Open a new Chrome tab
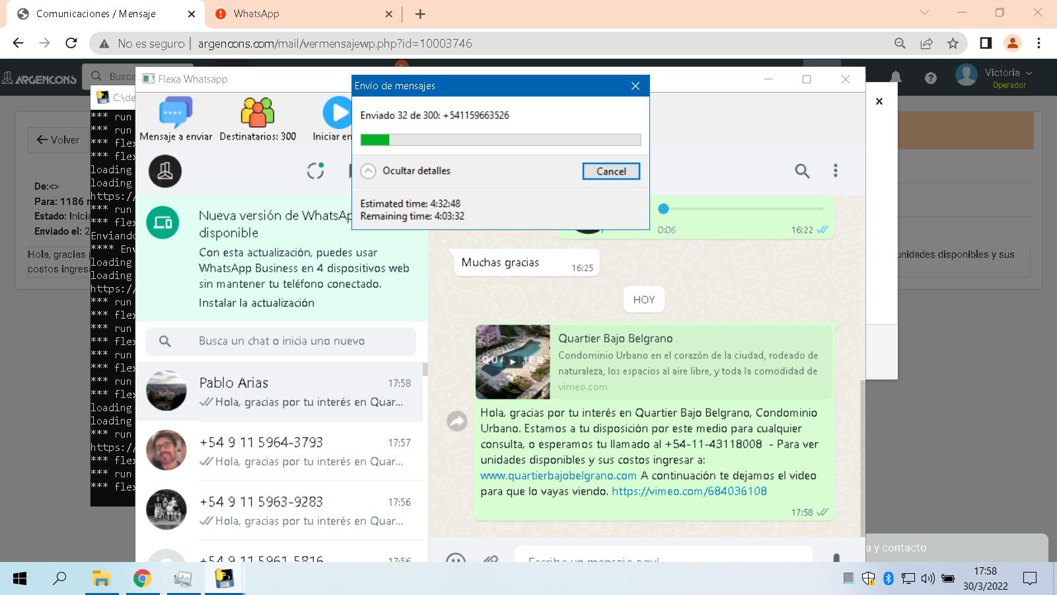This screenshot has width=1057, height=595. pos(420,14)
